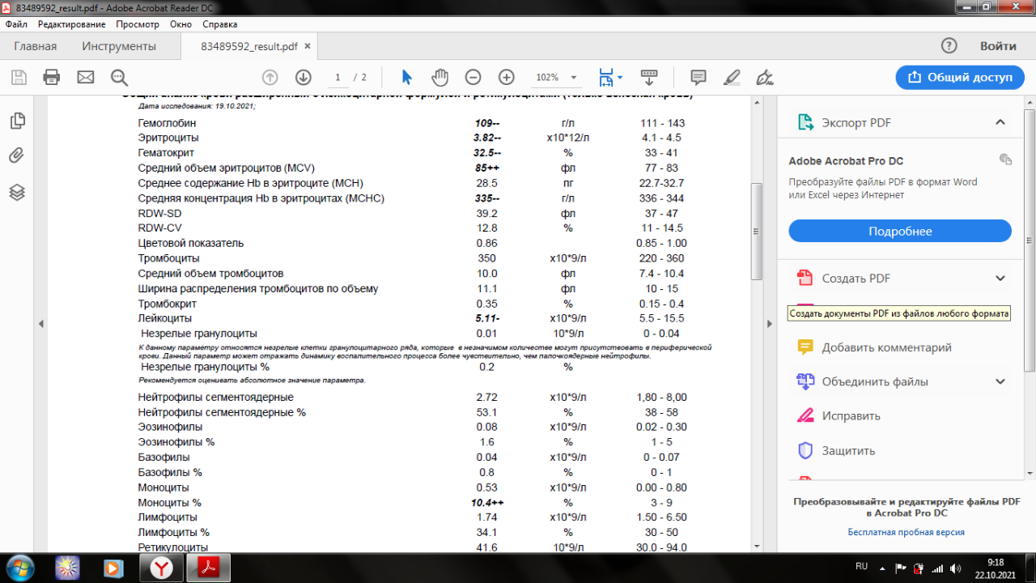Select the arrow selection tool

click(x=407, y=77)
